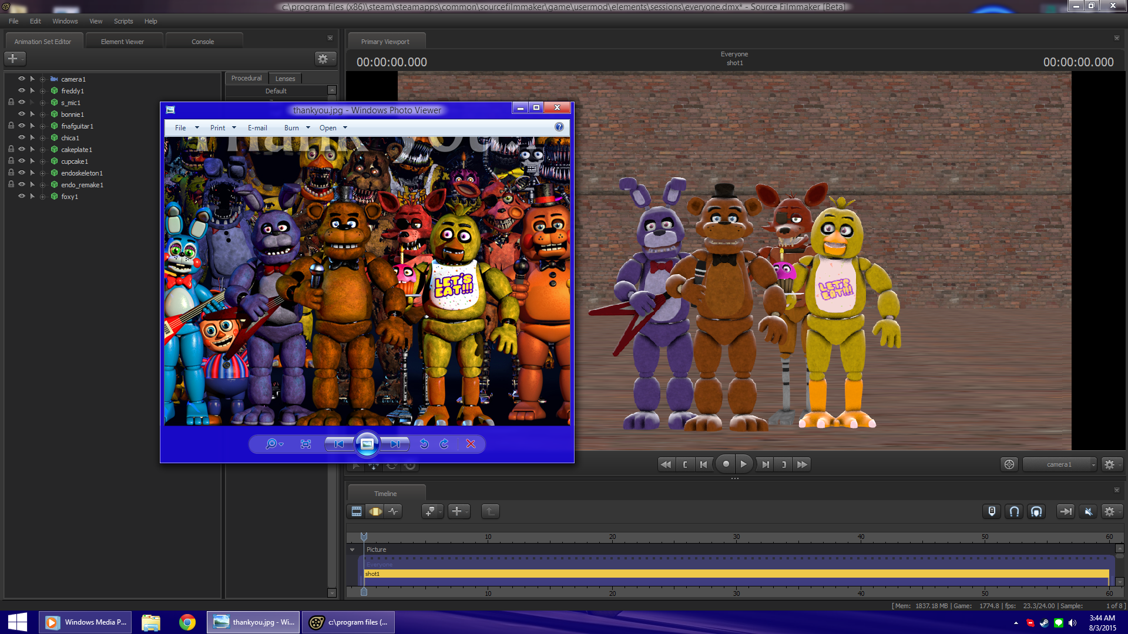Image resolution: width=1128 pixels, height=634 pixels.
Task: Expand the cupcake1 tree node
Action: (42, 161)
